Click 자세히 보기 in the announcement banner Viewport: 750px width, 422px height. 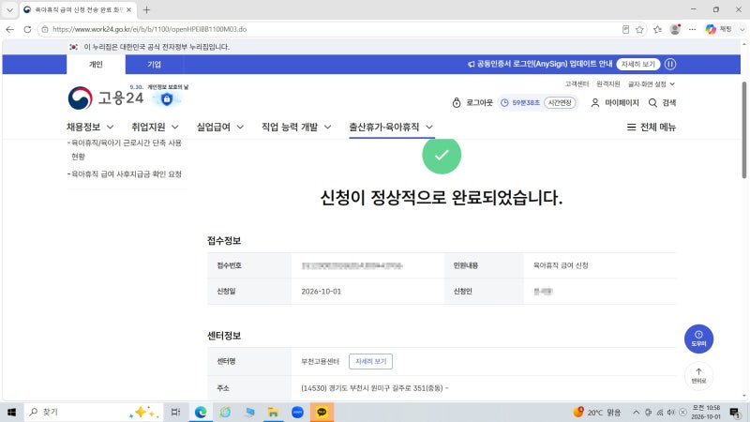(638, 64)
